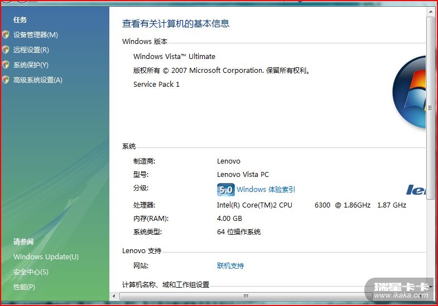Open 性能(P) link

(24, 287)
